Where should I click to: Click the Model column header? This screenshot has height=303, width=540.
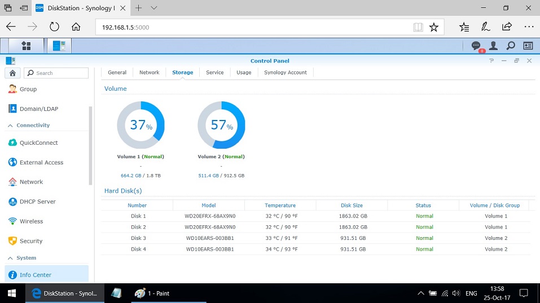point(209,206)
